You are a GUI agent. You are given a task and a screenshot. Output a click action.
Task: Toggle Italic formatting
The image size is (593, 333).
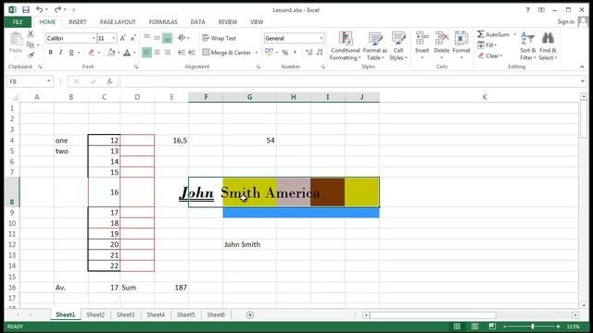tap(60, 53)
